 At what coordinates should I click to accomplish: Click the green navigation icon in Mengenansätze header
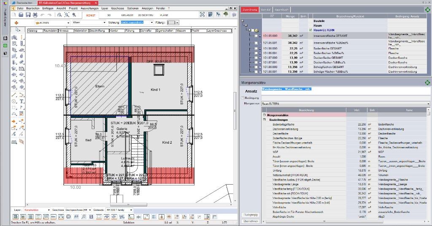pyautogui.click(x=427, y=82)
